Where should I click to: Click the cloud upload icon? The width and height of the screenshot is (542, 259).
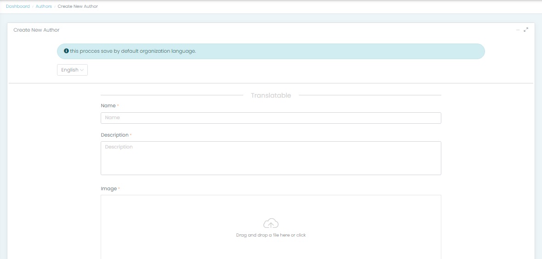[271, 224]
